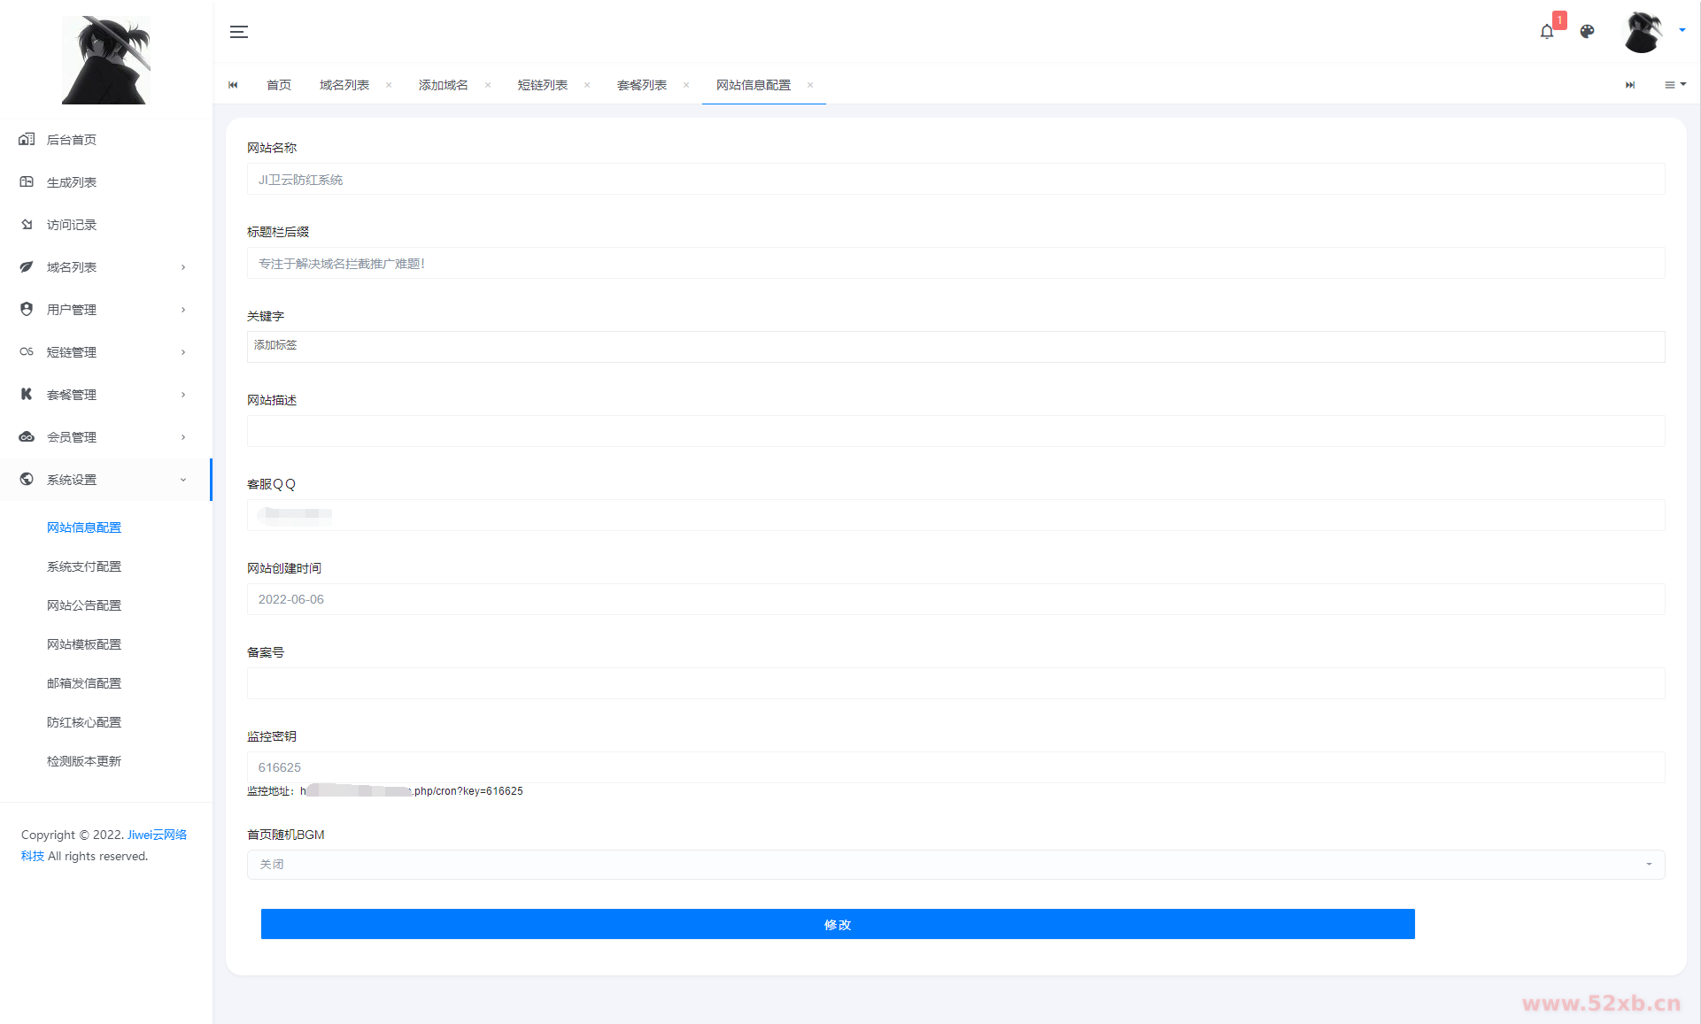Click the 访问记录 sidebar icon
The width and height of the screenshot is (1701, 1024).
(27, 224)
